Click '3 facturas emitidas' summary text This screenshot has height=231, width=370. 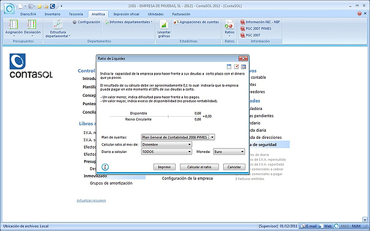coord(250,179)
